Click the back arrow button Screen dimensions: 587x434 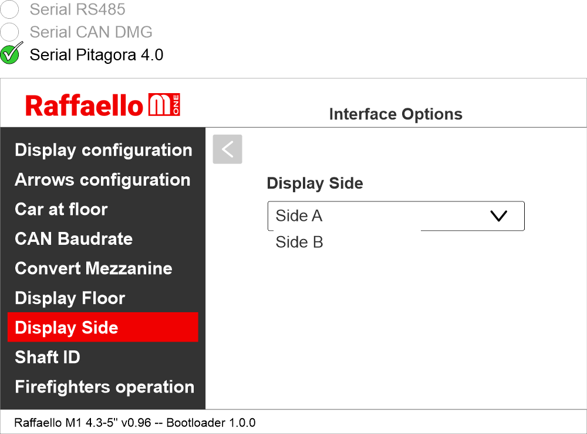point(228,149)
